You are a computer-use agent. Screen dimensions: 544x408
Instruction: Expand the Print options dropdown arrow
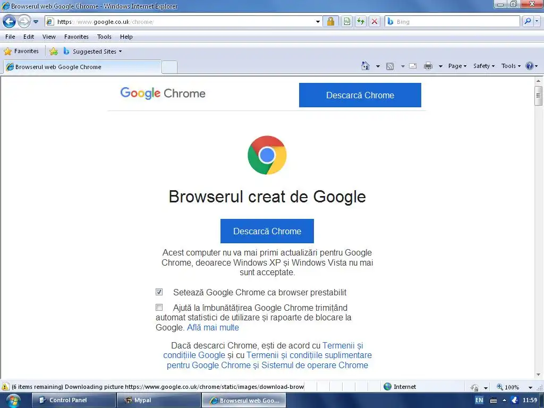click(440, 66)
